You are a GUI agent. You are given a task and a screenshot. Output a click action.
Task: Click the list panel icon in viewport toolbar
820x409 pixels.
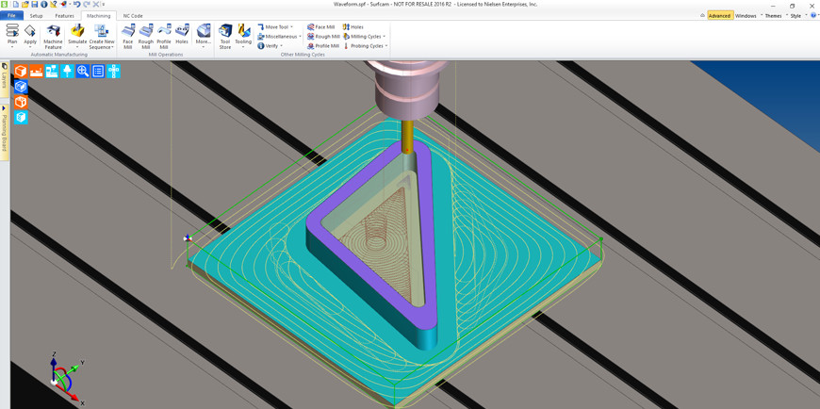coord(98,71)
